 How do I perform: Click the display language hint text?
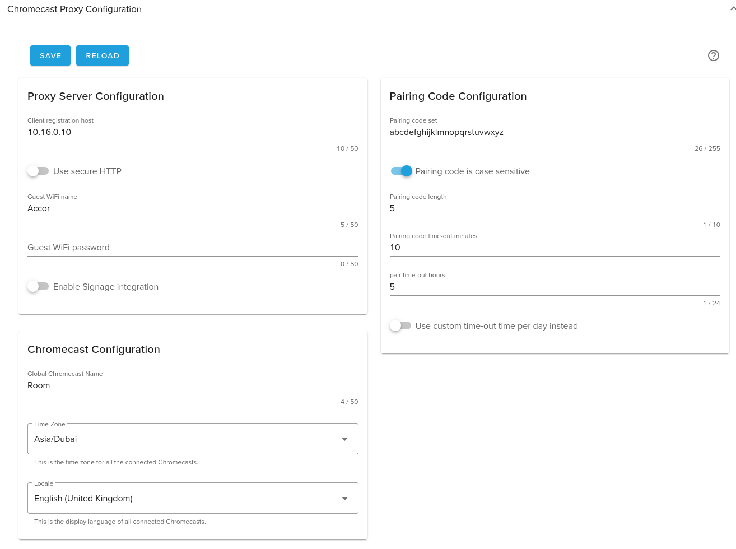click(x=120, y=522)
